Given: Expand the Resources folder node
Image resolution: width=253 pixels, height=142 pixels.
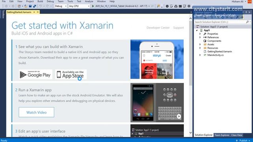Looking at the screenshot, I should click(x=200, y=48).
